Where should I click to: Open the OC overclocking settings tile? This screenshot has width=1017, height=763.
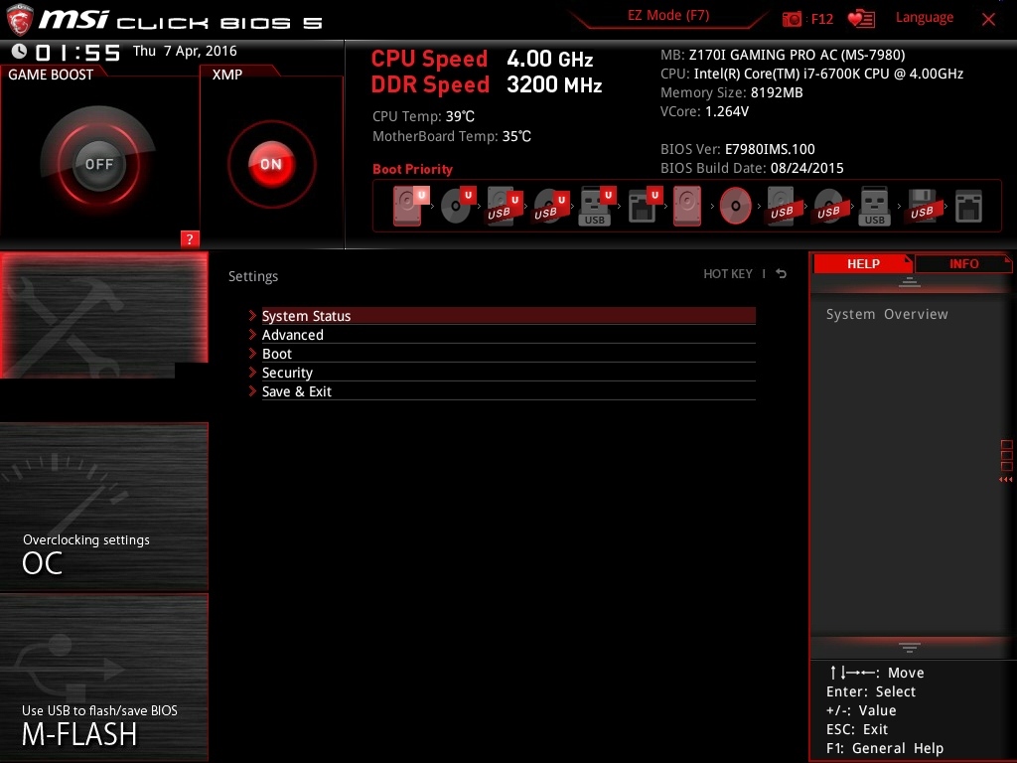[103, 507]
